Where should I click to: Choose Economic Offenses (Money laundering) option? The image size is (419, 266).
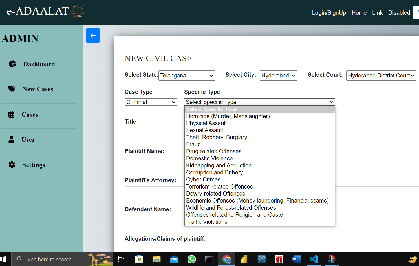(x=260, y=201)
